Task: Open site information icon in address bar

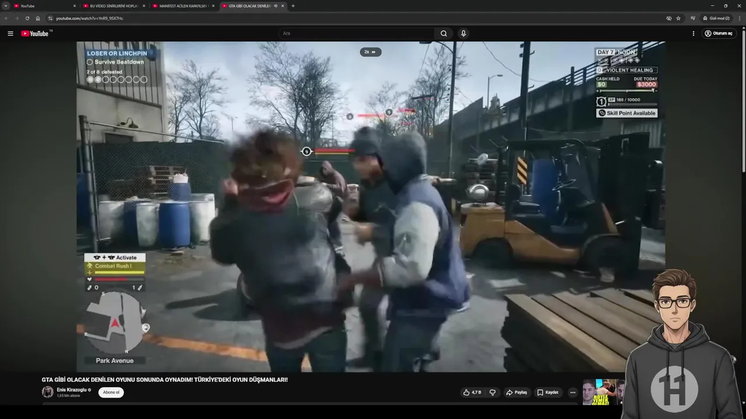Action: pos(50,18)
